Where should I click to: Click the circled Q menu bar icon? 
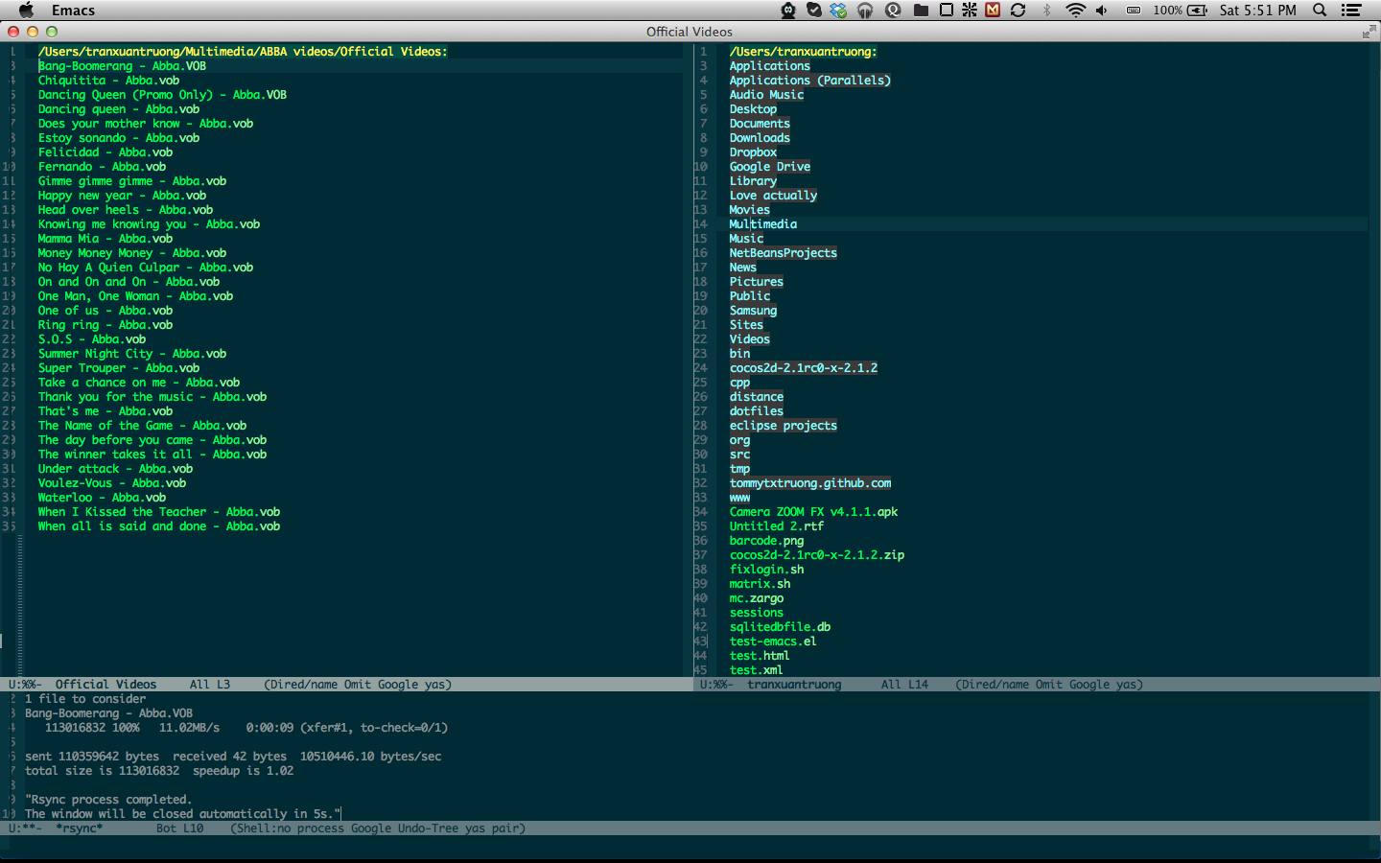click(893, 10)
